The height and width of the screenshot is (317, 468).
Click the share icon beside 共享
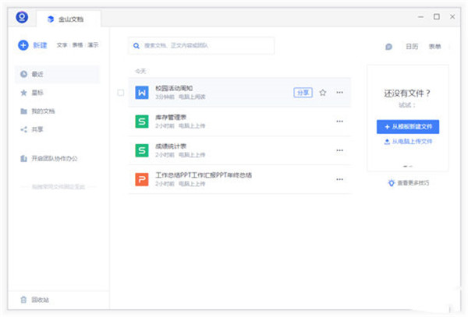click(23, 129)
